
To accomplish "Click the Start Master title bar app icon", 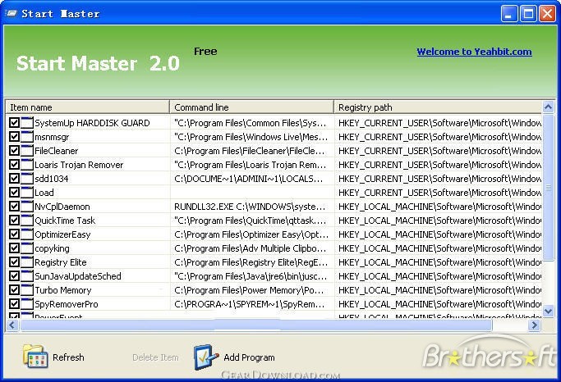I will coord(11,14).
